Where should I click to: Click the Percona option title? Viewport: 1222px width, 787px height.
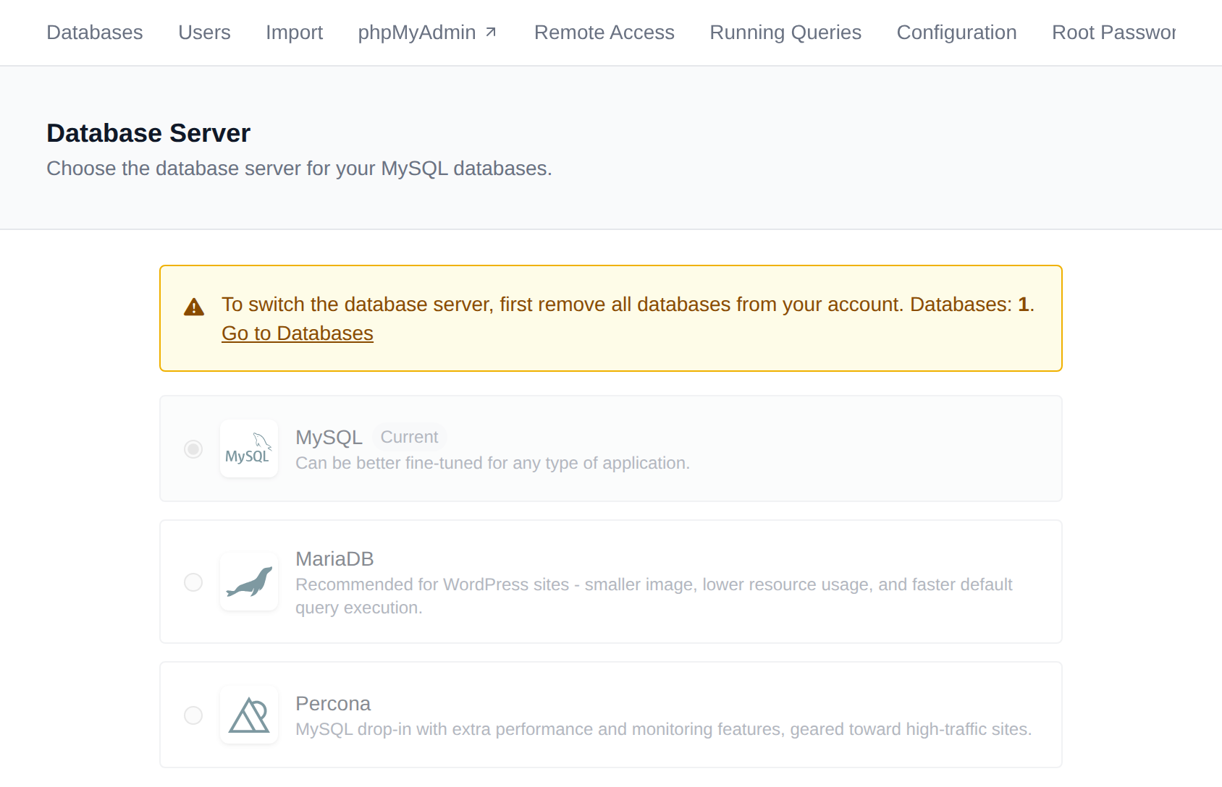[333, 704]
